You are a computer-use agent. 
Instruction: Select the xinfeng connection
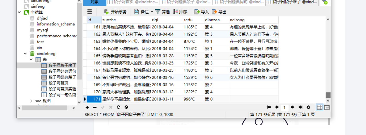click(x=37, y=6)
